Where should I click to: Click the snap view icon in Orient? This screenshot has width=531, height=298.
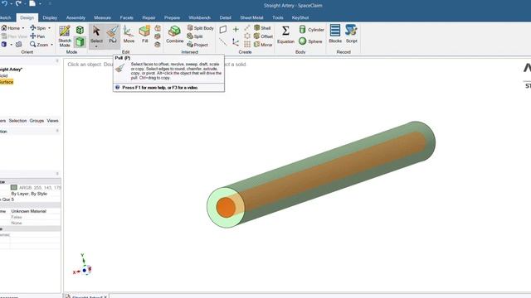click(x=18, y=44)
